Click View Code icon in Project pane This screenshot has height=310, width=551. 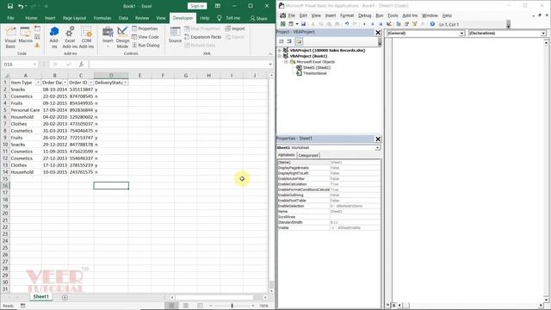282,41
